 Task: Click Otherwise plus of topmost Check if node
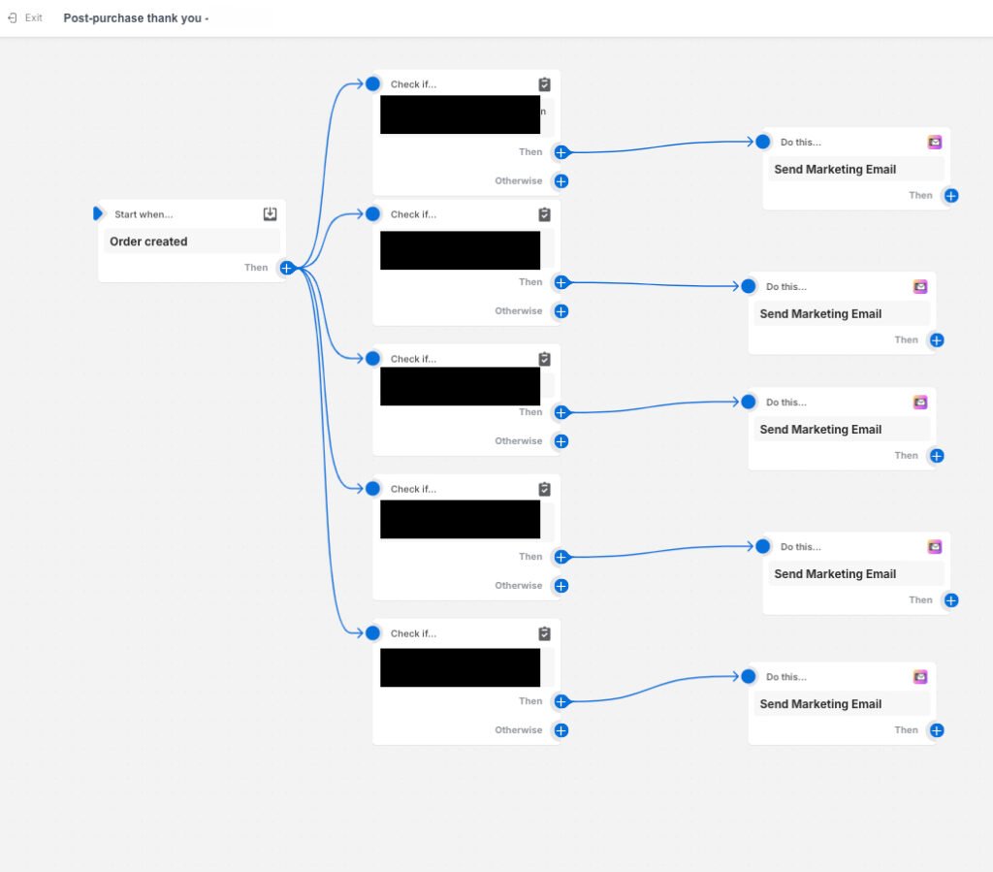click(x=561, y=181)
